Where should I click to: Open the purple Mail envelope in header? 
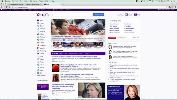(x=136, y=15)
